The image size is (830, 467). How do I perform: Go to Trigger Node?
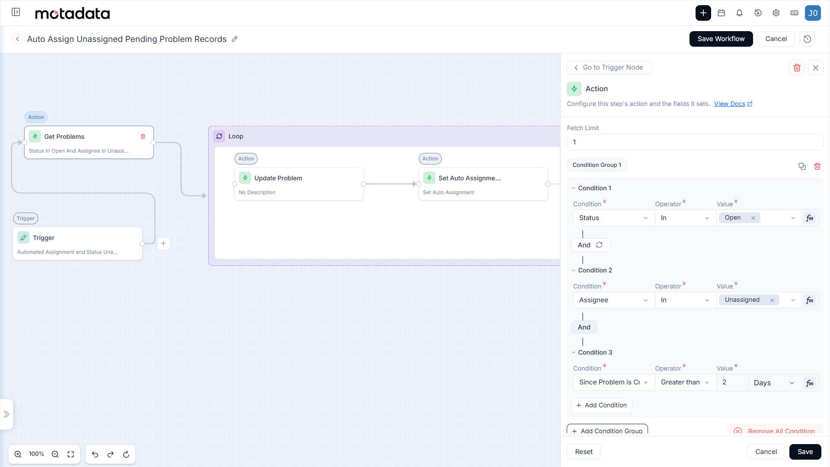point(609,67)
